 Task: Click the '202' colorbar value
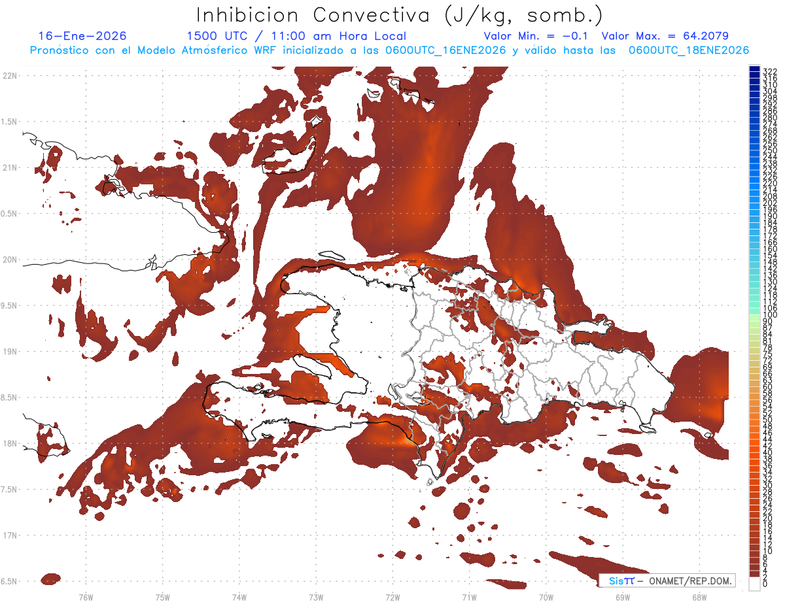pyautogui.click(x=770, y=203)
